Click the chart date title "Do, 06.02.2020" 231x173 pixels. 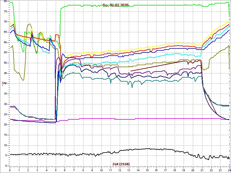tap(116, 5)
